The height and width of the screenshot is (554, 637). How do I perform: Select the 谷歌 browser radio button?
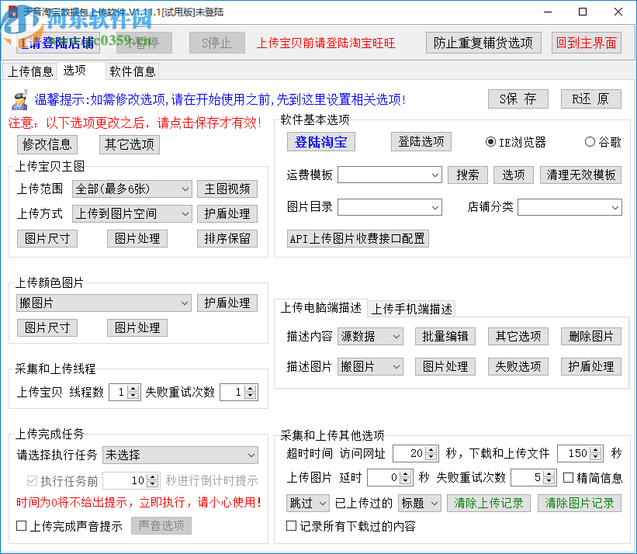click(x=590, y=141)
